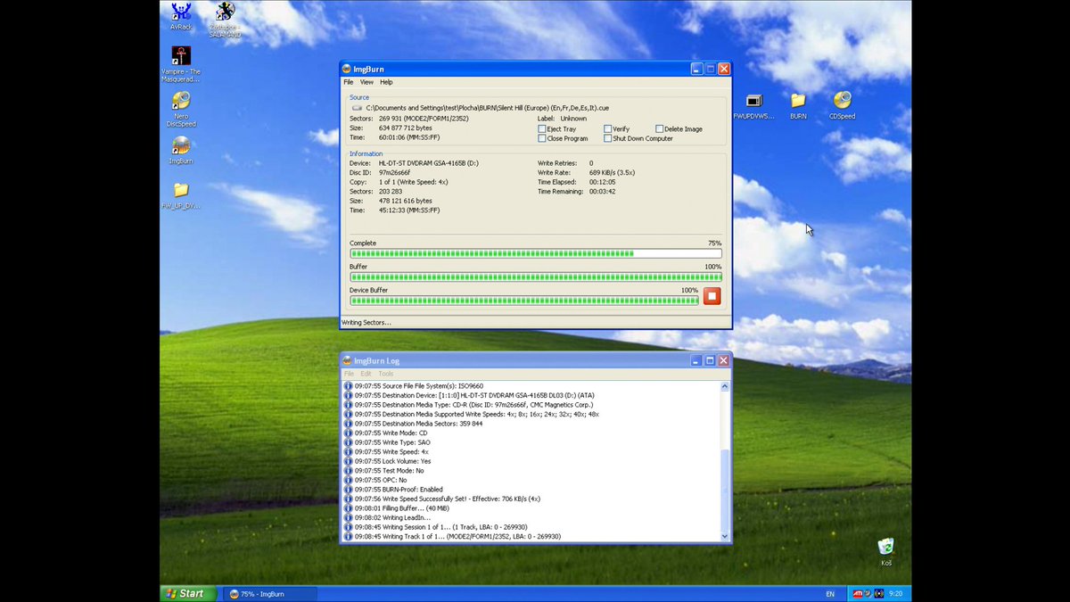Click the Device value HL-DT-ST DVDRAM GSA-4165B (D:)
1070x602 pixels.
tap(429, 163)
